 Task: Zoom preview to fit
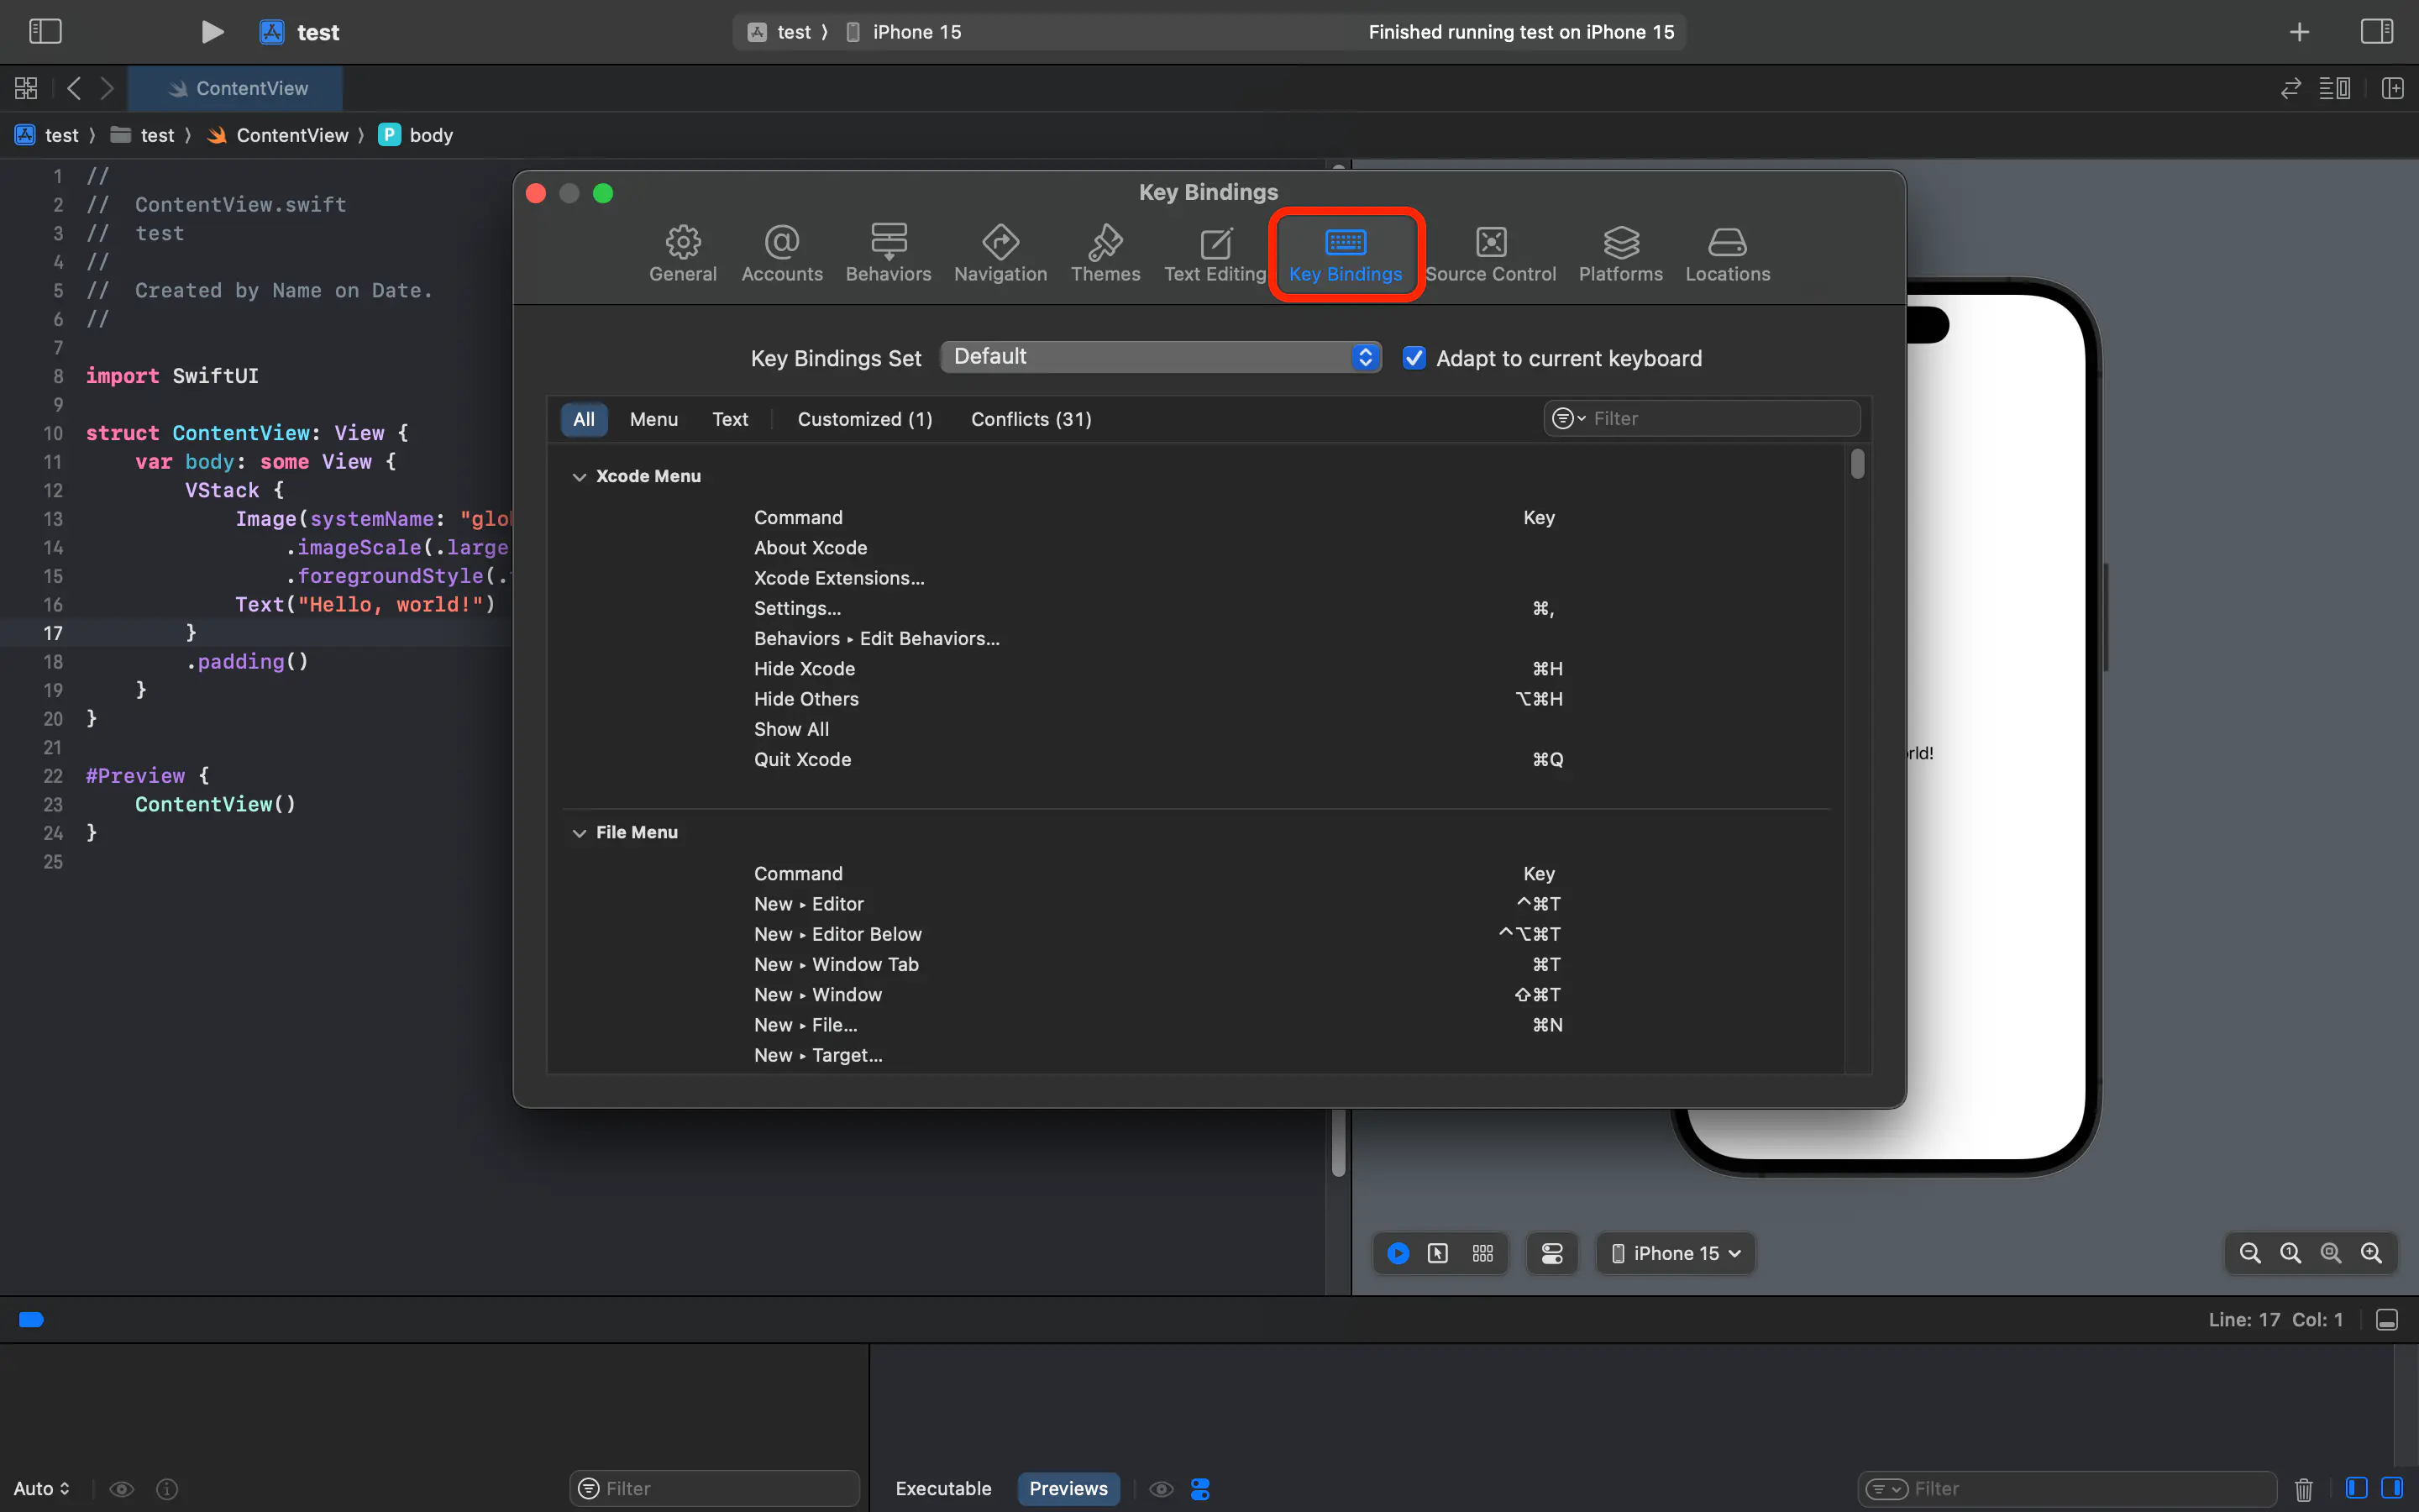pos(2330,1253)
